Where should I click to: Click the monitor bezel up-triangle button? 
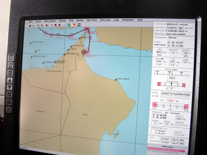coord(10,80)
